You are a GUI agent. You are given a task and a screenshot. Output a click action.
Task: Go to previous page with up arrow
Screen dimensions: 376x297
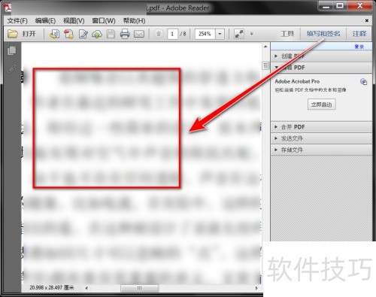159,34
